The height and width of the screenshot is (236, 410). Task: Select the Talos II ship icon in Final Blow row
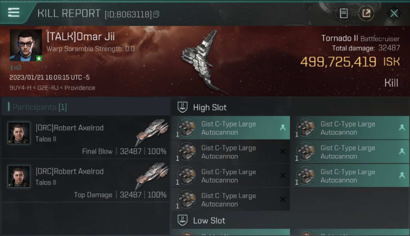tap(152, 132)
